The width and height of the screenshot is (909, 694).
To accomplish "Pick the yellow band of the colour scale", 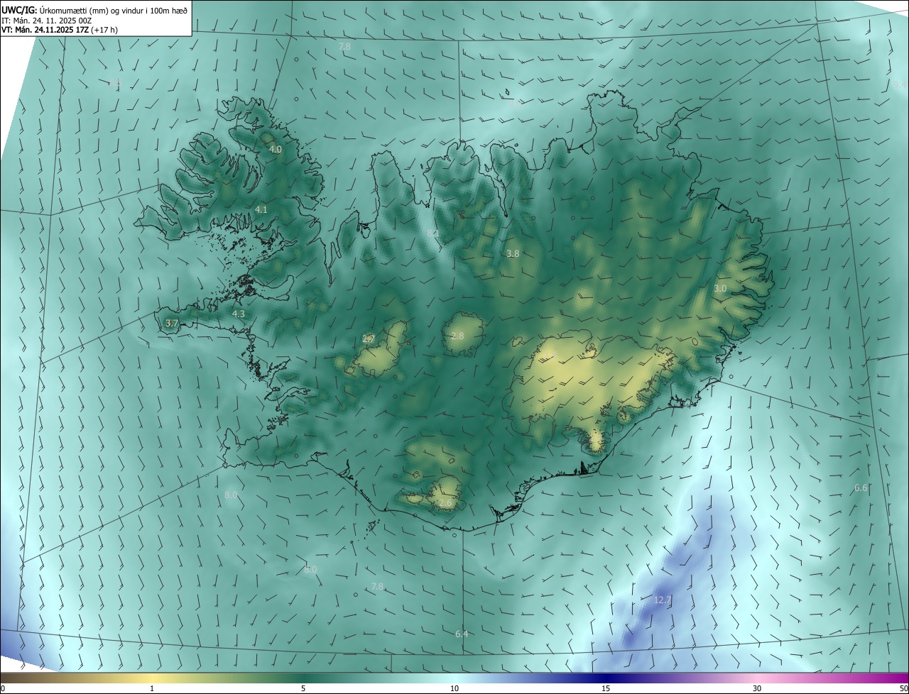I will point(152,678).
